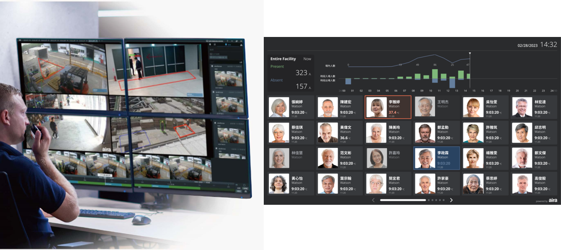Click the Now time selector
The width and height of the screenshot is (561, 250).
click(x=307, y=59)
